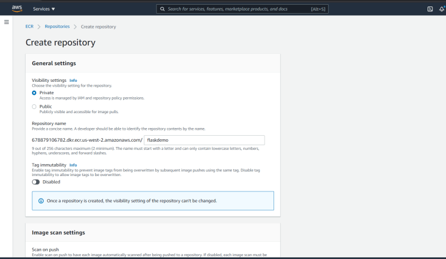The image size is (446, 259).
Task: Open the AWS home logo
Action: click(x=17, y=9)
